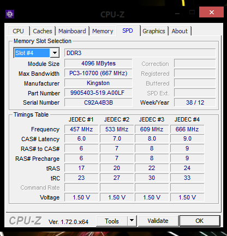Image resolution: width=227 pixels, height=236 pixels.
Task: Click the tRAS value 22
Action: coord(152,168)
